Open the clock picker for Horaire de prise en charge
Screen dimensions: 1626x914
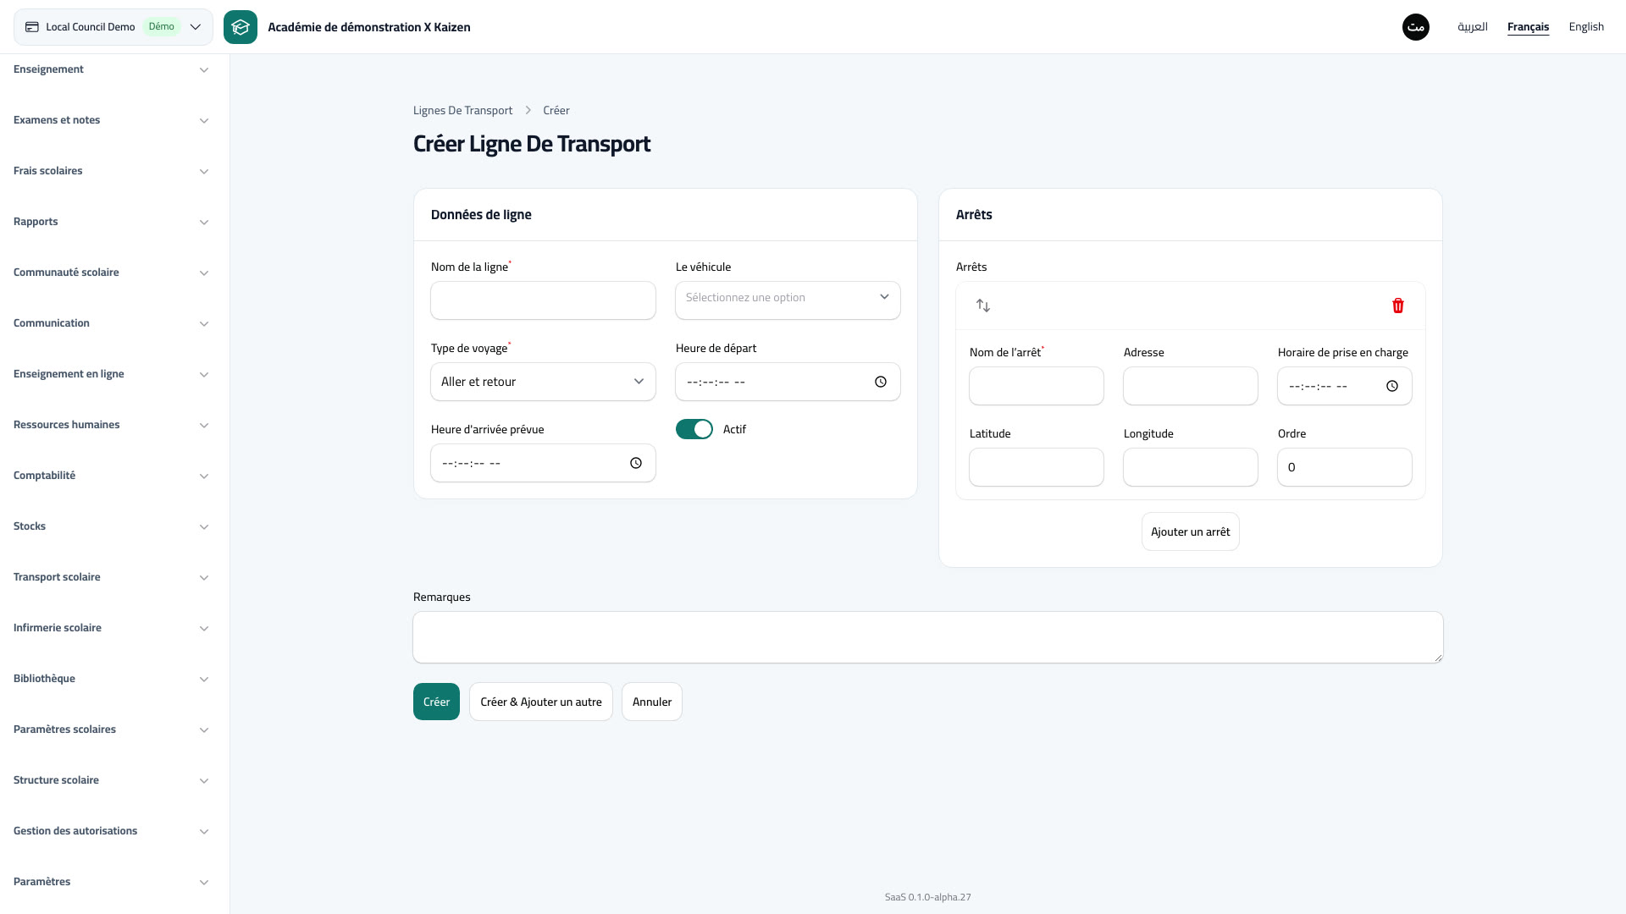coord(1392,386)
